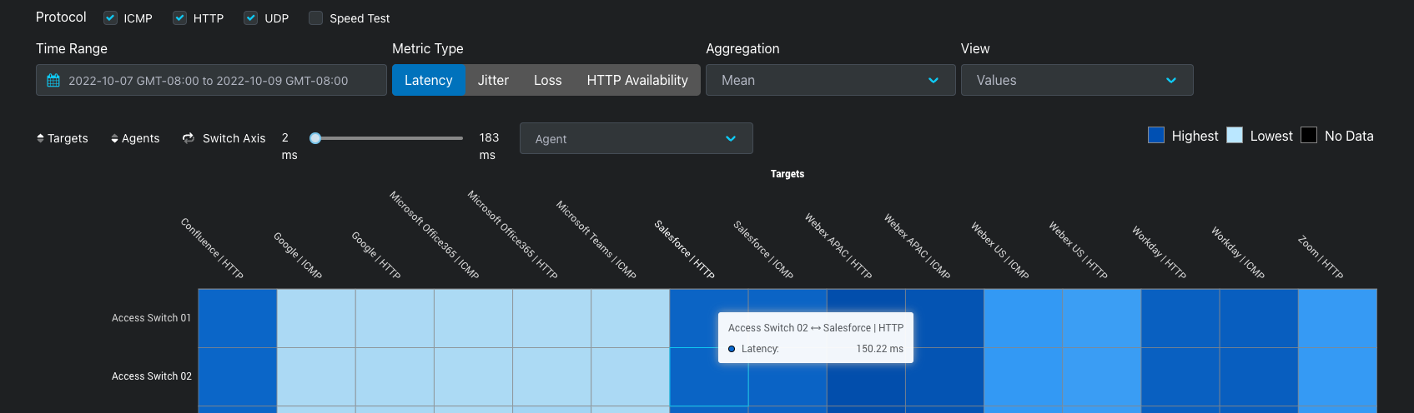Click Access Switch 01 Webex US ICMP cell
The width and height of the screenshot is (1414, 413).
(x=1024, y=318)
